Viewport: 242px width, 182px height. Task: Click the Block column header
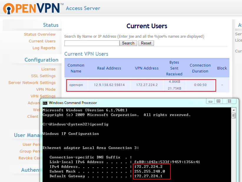click(x=222, y=68)
